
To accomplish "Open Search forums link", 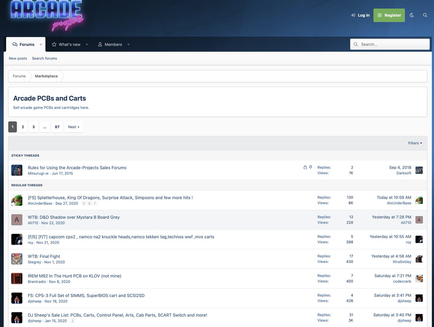I will (44, 58).
